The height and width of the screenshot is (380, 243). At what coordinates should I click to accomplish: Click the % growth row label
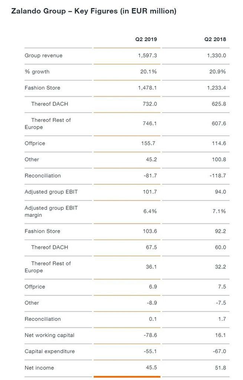coord(37,71)
